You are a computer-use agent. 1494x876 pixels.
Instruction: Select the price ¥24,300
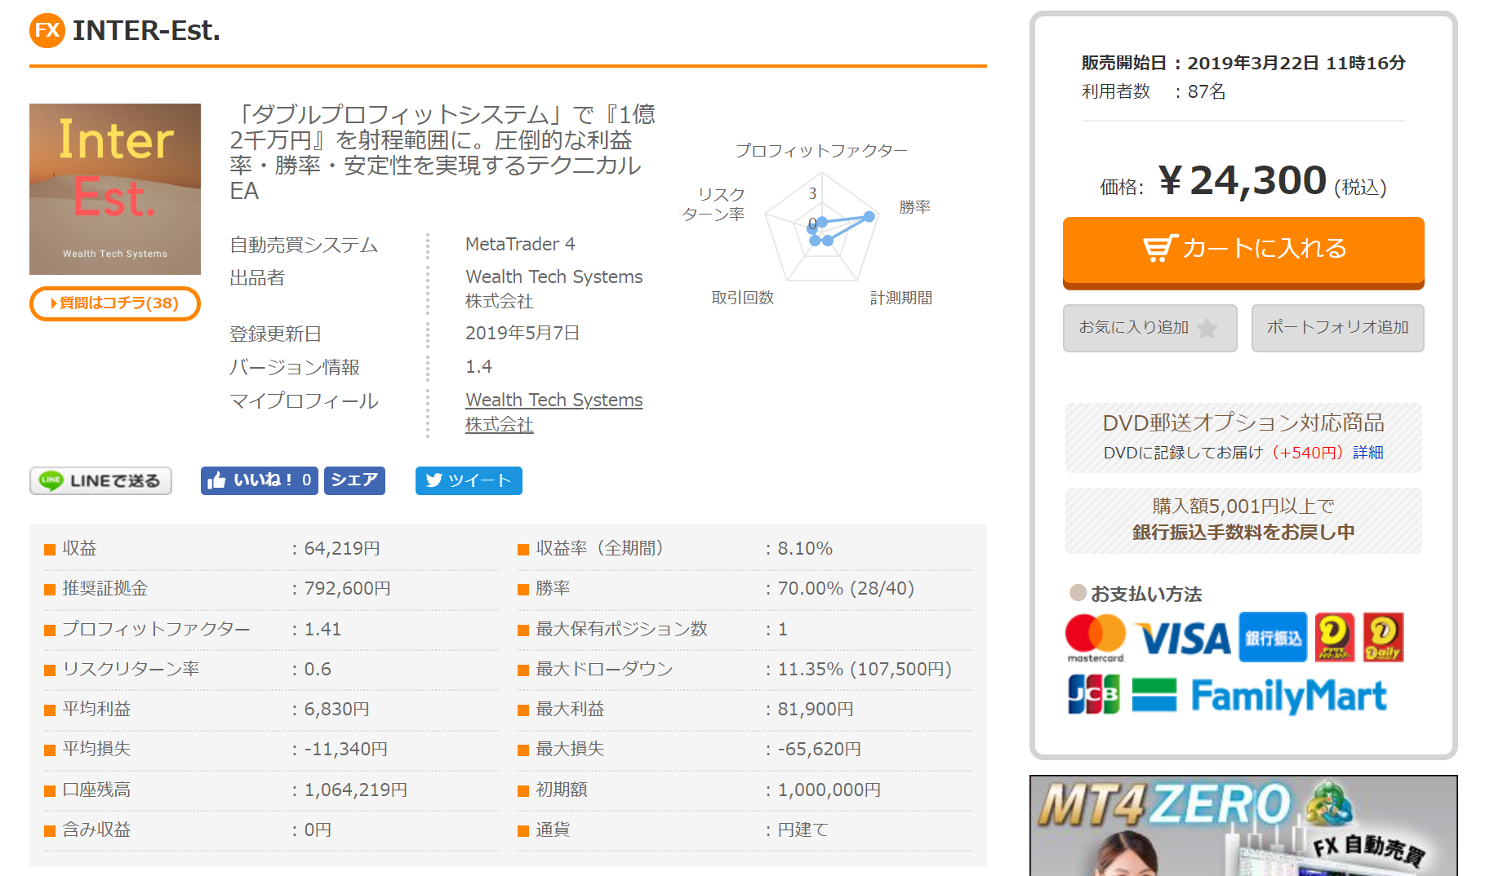1243,180
